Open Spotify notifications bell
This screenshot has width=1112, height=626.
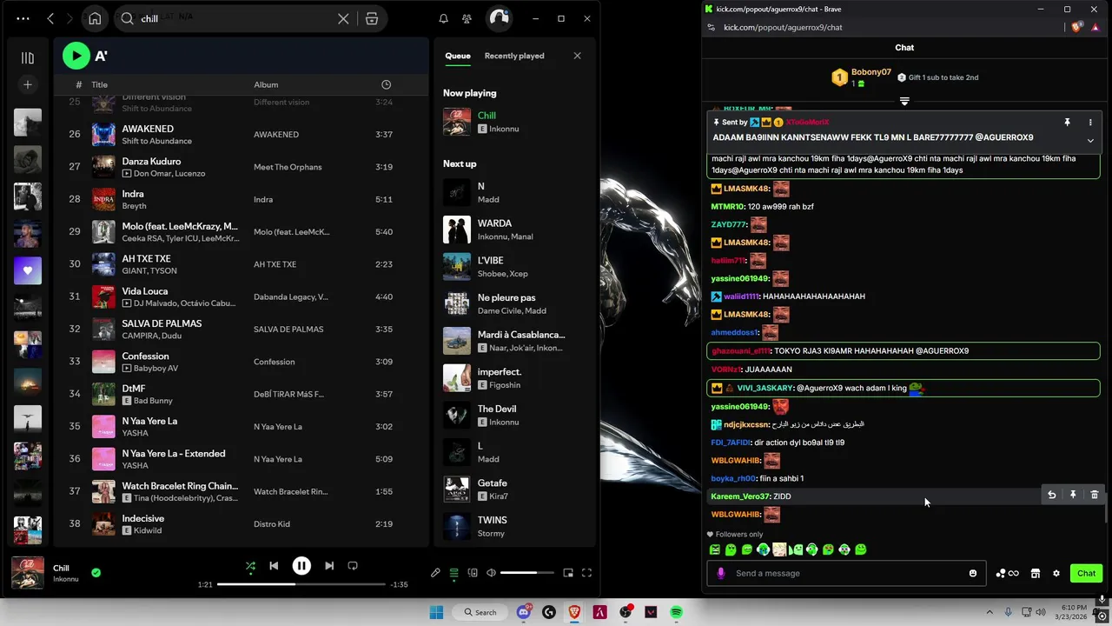pyautogui.click(x=443, y=18)
